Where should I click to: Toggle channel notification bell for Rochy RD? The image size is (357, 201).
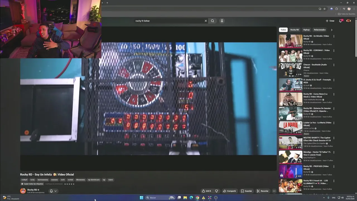click(x=51, y=191)
